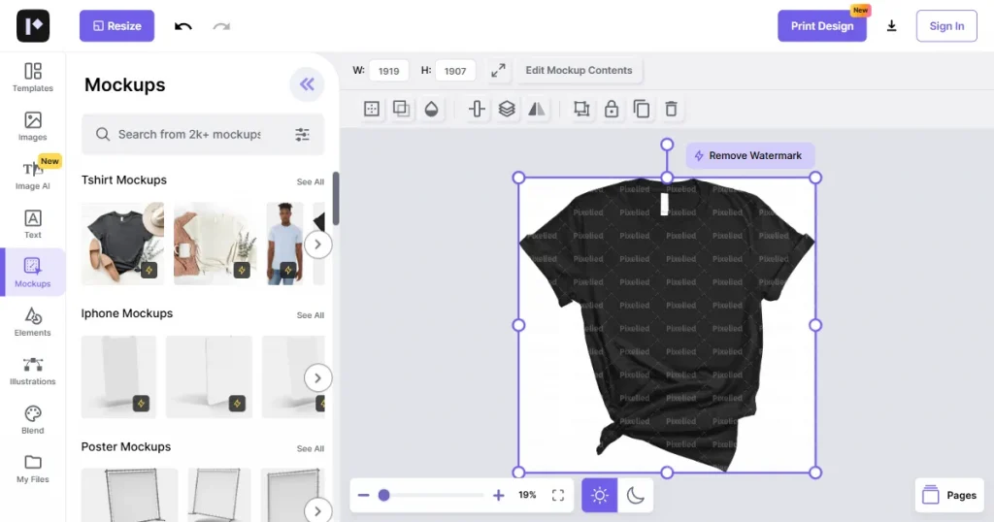The image size is (994, 522).
Task: Click the align position toolbar icon
Action: 477,109
